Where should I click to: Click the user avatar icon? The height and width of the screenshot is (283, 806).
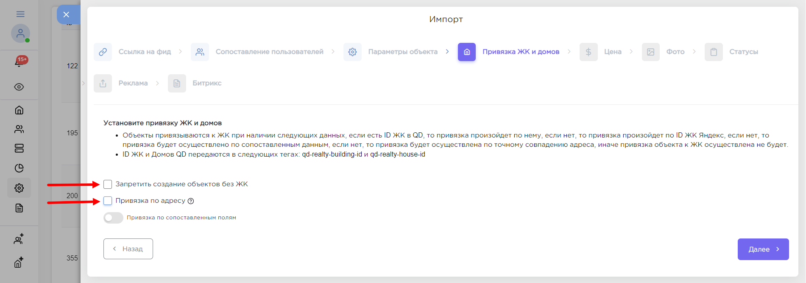pyautogui.click(x=20, y=34)
